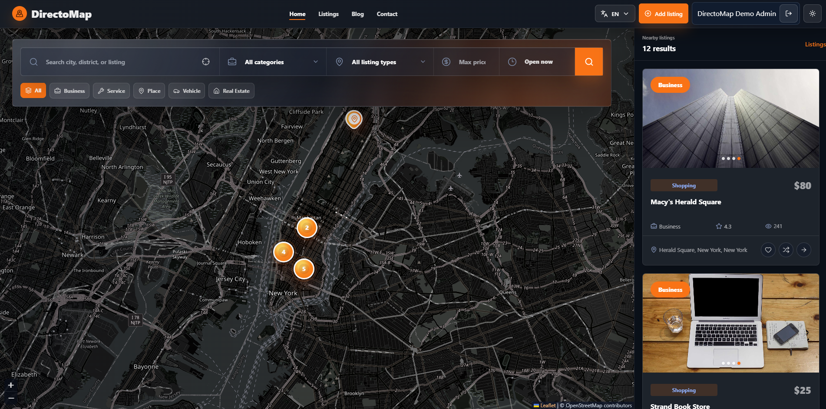Click the "12 results" count text
Screen dimensions: 826x409
[659, 49]
